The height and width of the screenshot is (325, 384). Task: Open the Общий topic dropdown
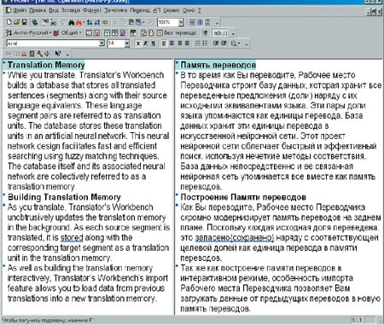80,33
